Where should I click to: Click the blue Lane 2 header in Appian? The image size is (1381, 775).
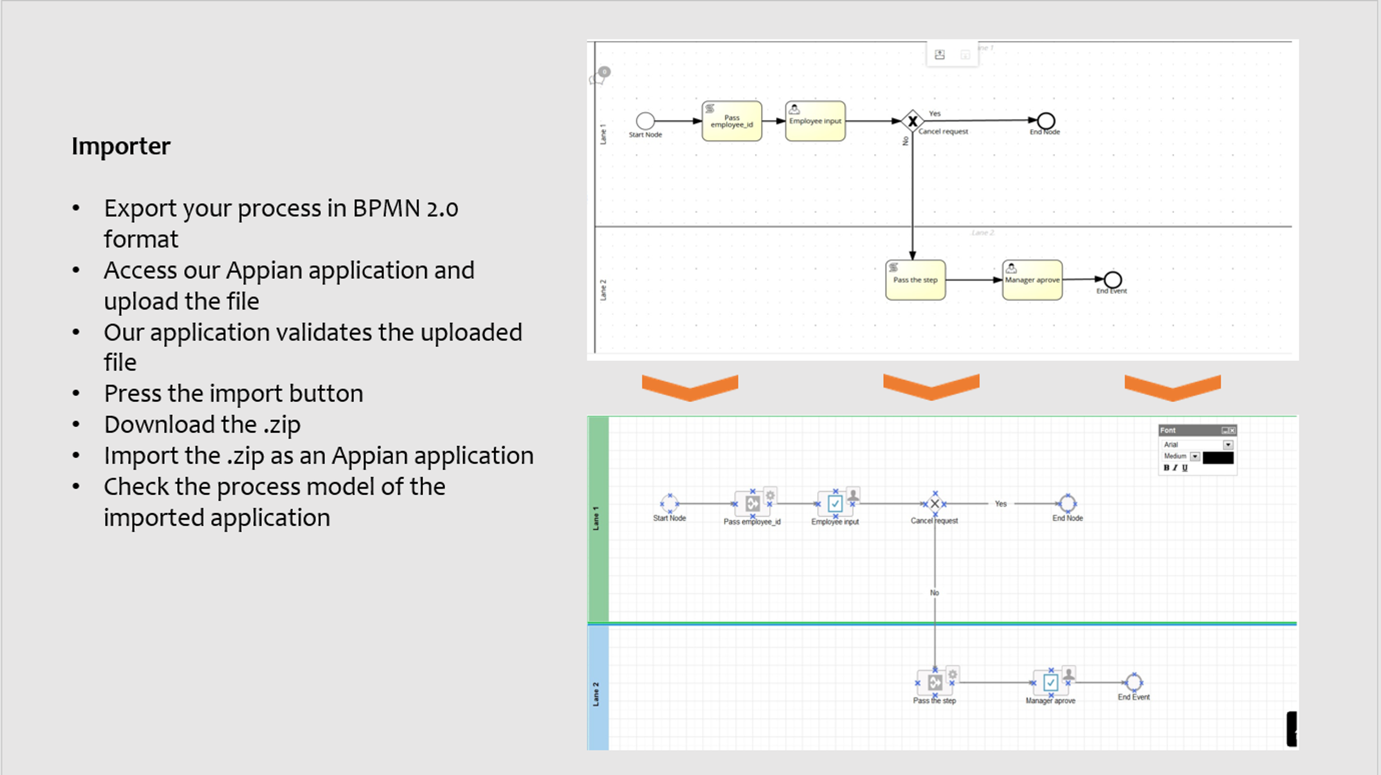598,688
